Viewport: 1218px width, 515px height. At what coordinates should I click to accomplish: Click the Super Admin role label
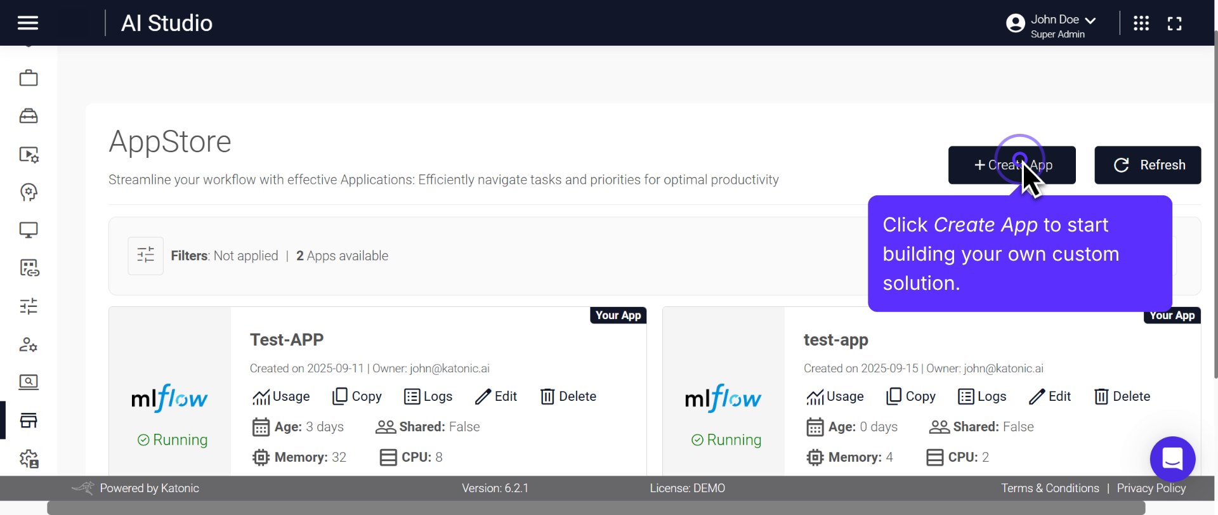click(x=1058, y=34)
